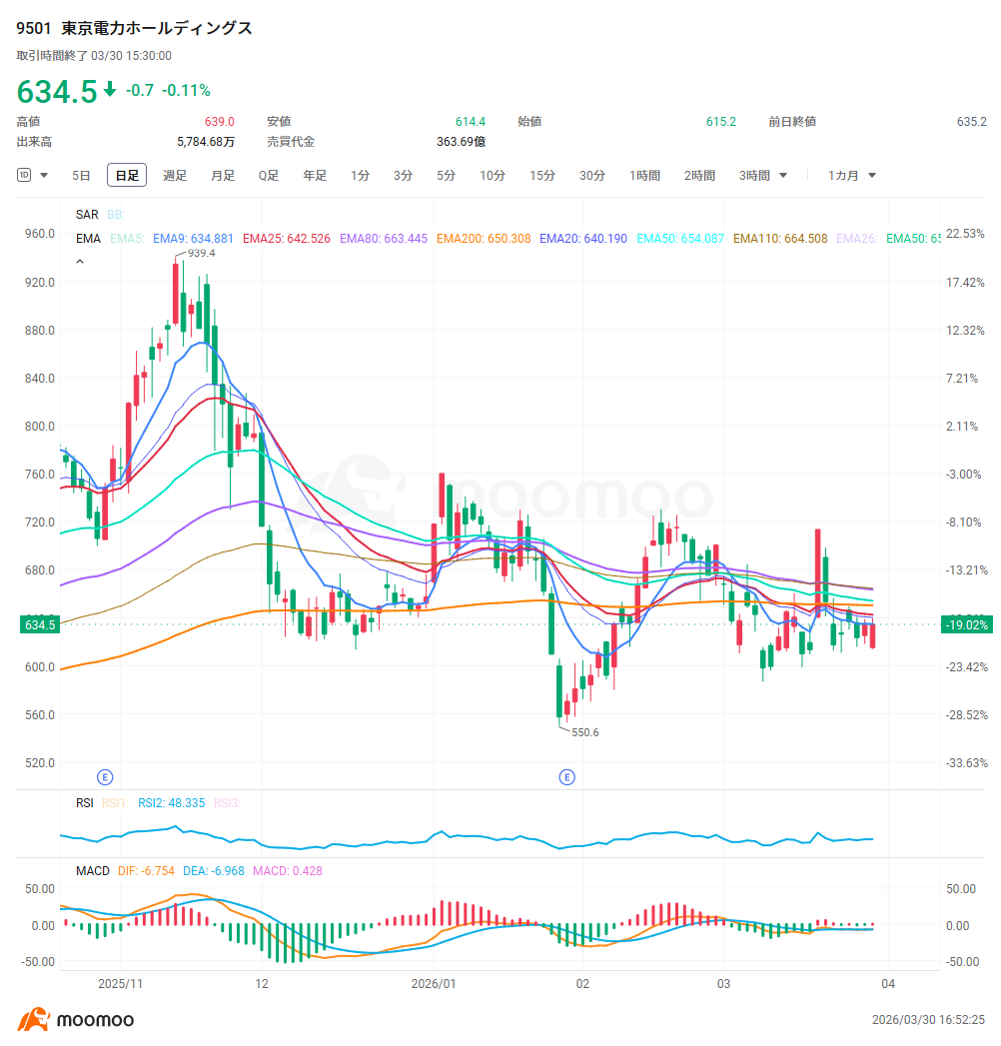The image size is (1001, 1046).
Task: Click the MACD indicator label
Action: point(93,871)
